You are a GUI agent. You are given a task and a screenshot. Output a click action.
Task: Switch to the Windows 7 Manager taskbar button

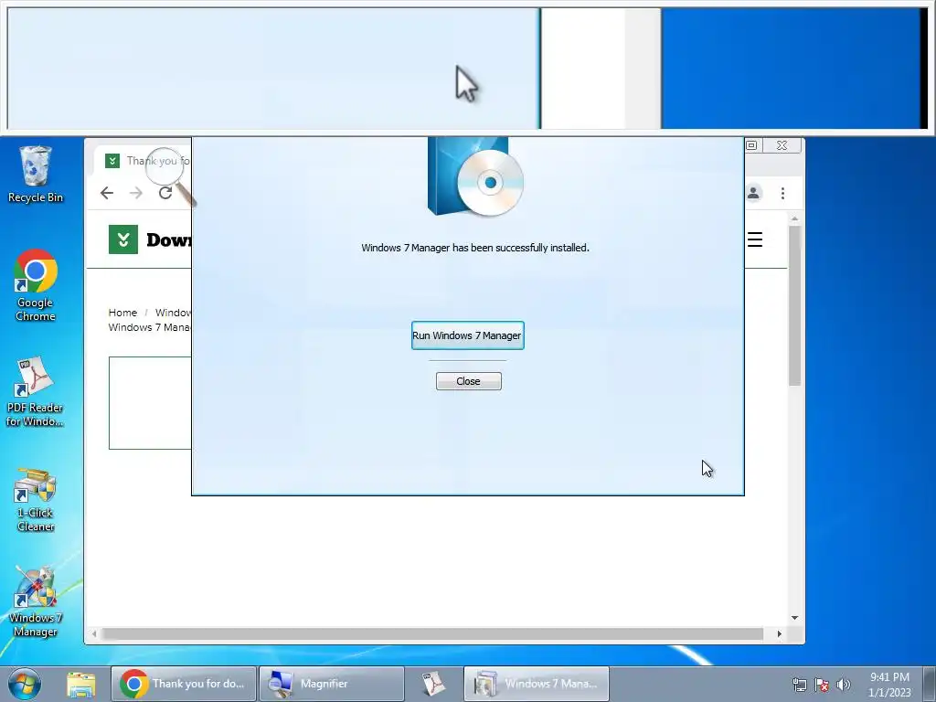536,684
